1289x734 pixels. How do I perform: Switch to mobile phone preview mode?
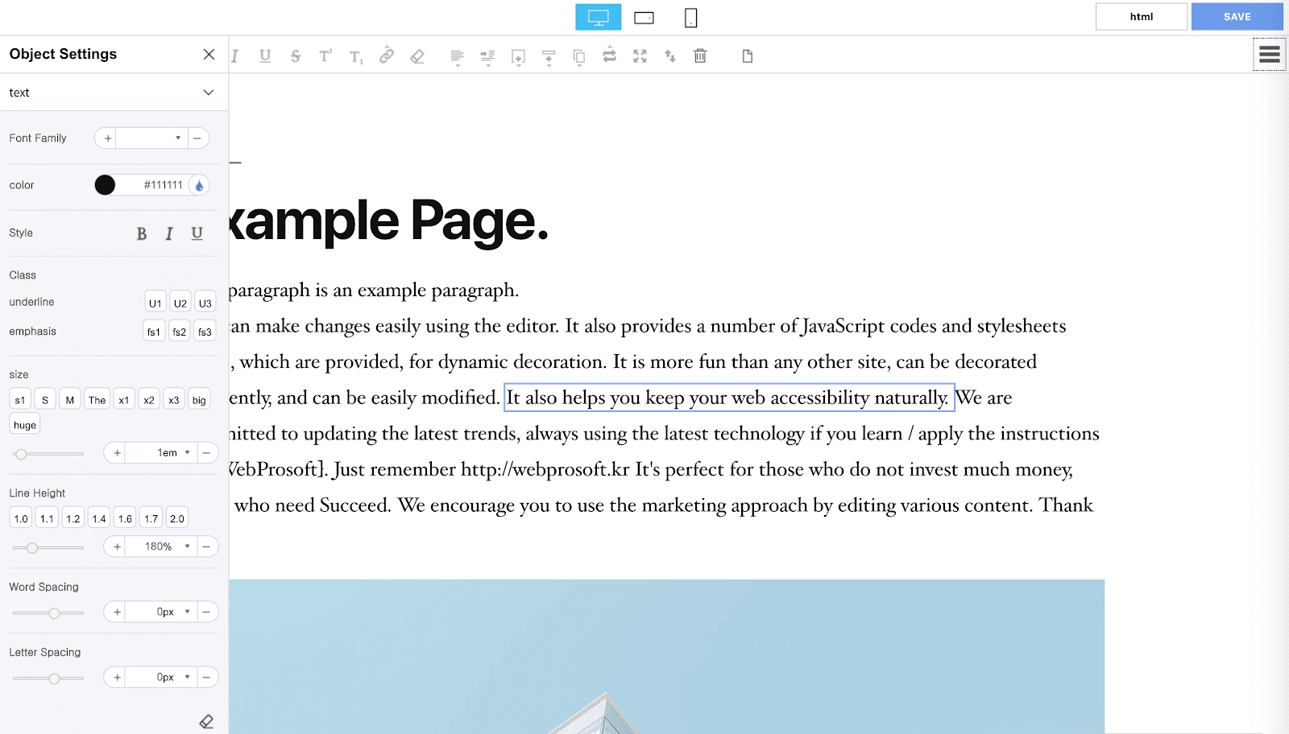pos(690,17)
